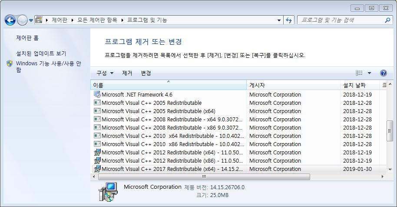The image size is (397, 207).
Task: Expand the arrow after 제어판 in breadcrumb
Action: pos(73,20)
